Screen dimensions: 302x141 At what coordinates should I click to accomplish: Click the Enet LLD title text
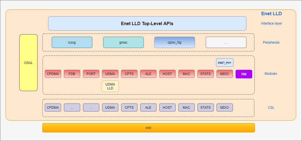(271, 14)
